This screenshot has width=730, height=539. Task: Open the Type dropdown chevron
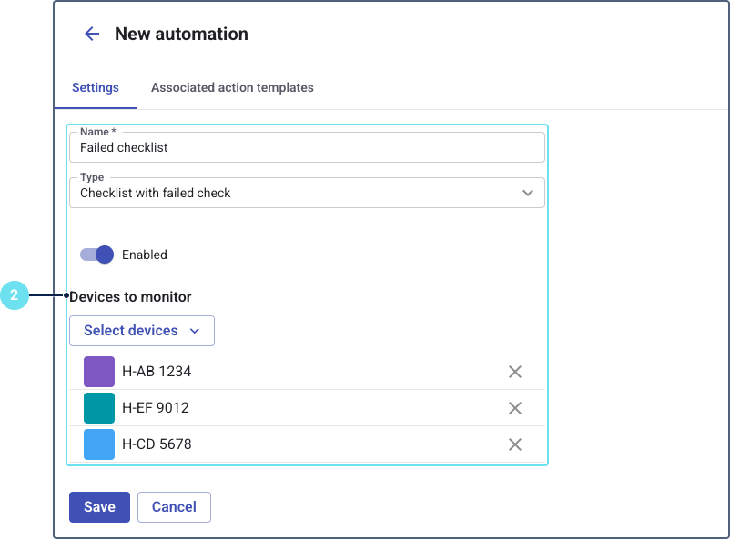click(527, 193)
